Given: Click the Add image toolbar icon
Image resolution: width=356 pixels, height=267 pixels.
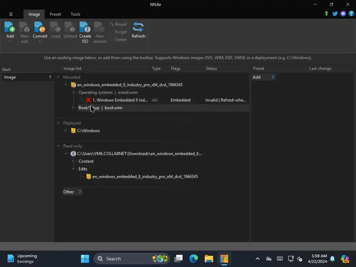Looking at the screenshot, I should tap(10, 27).
